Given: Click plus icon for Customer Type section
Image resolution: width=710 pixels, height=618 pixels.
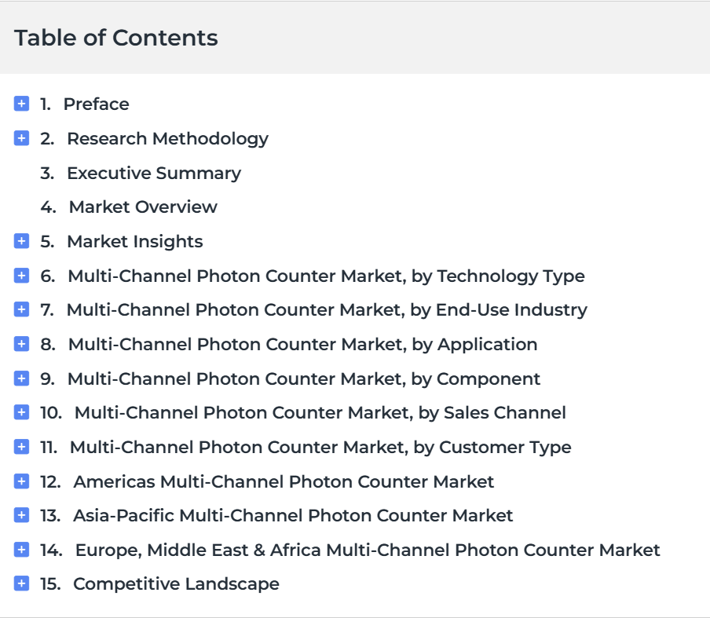Looking at the screenshot, I should [x=21, y=447].
